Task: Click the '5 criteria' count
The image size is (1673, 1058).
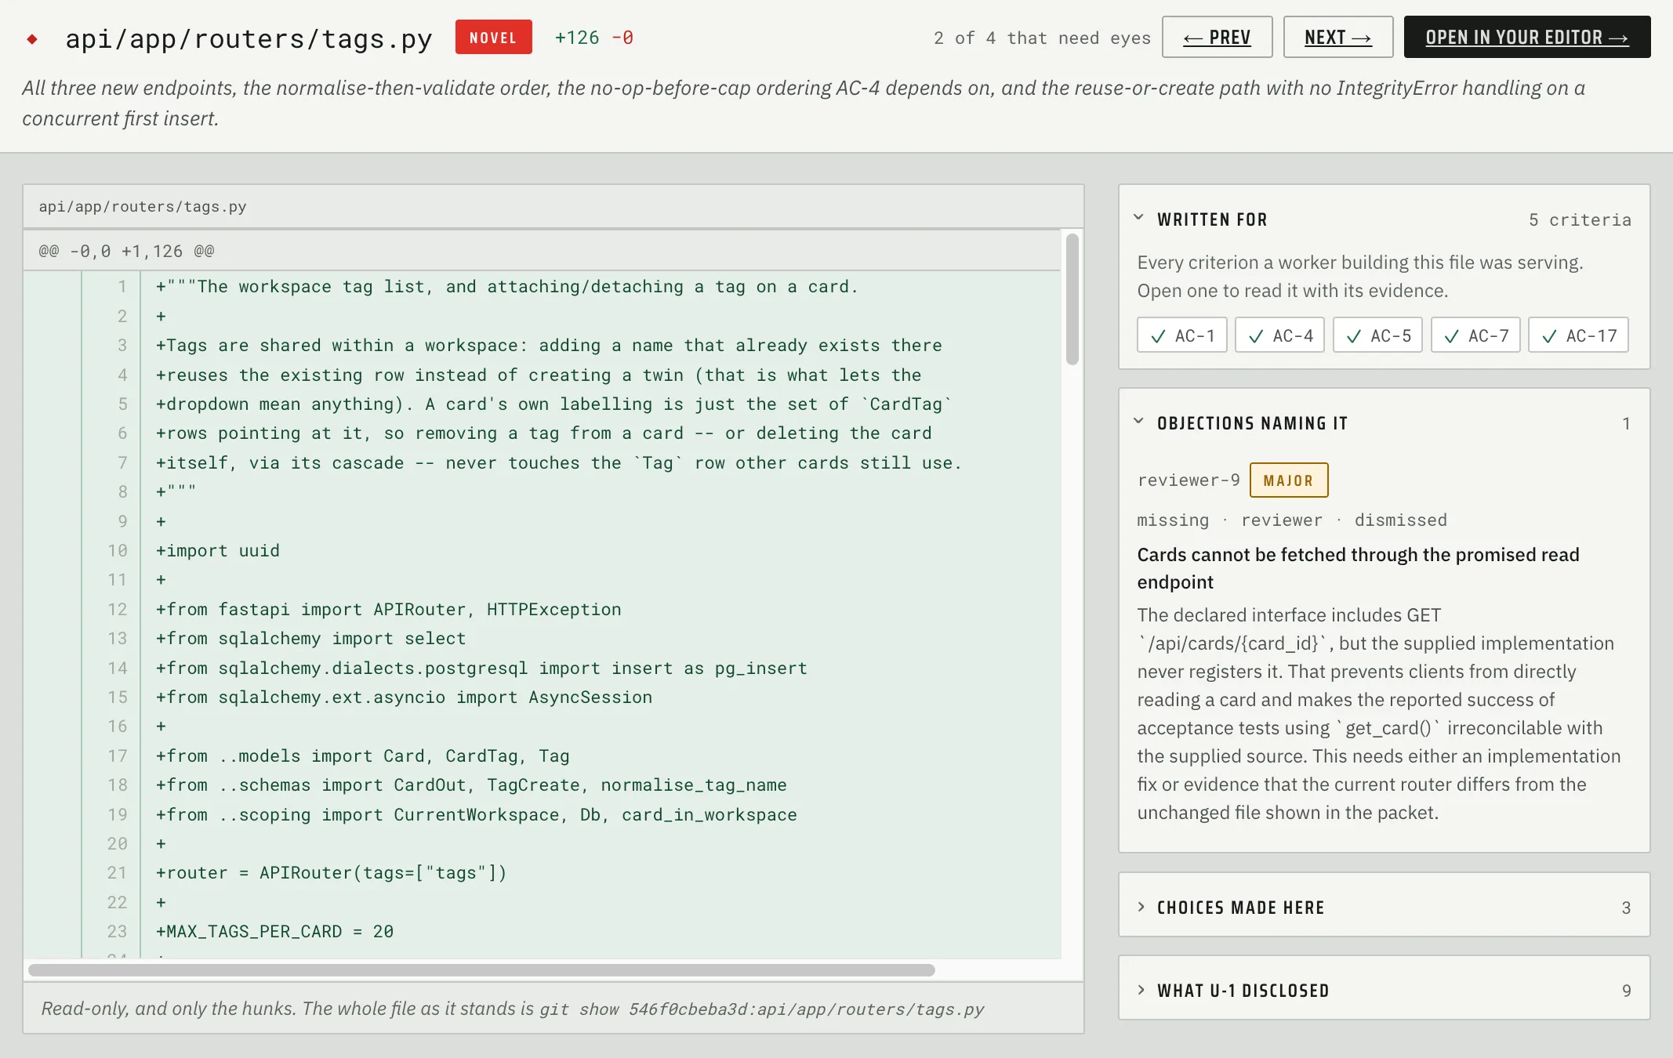Action: pos(1580,219)
